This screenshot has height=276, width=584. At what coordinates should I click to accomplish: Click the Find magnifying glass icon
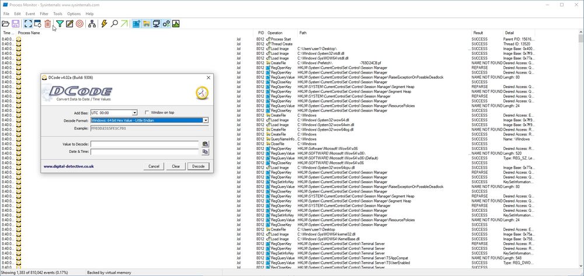[114, 24]
